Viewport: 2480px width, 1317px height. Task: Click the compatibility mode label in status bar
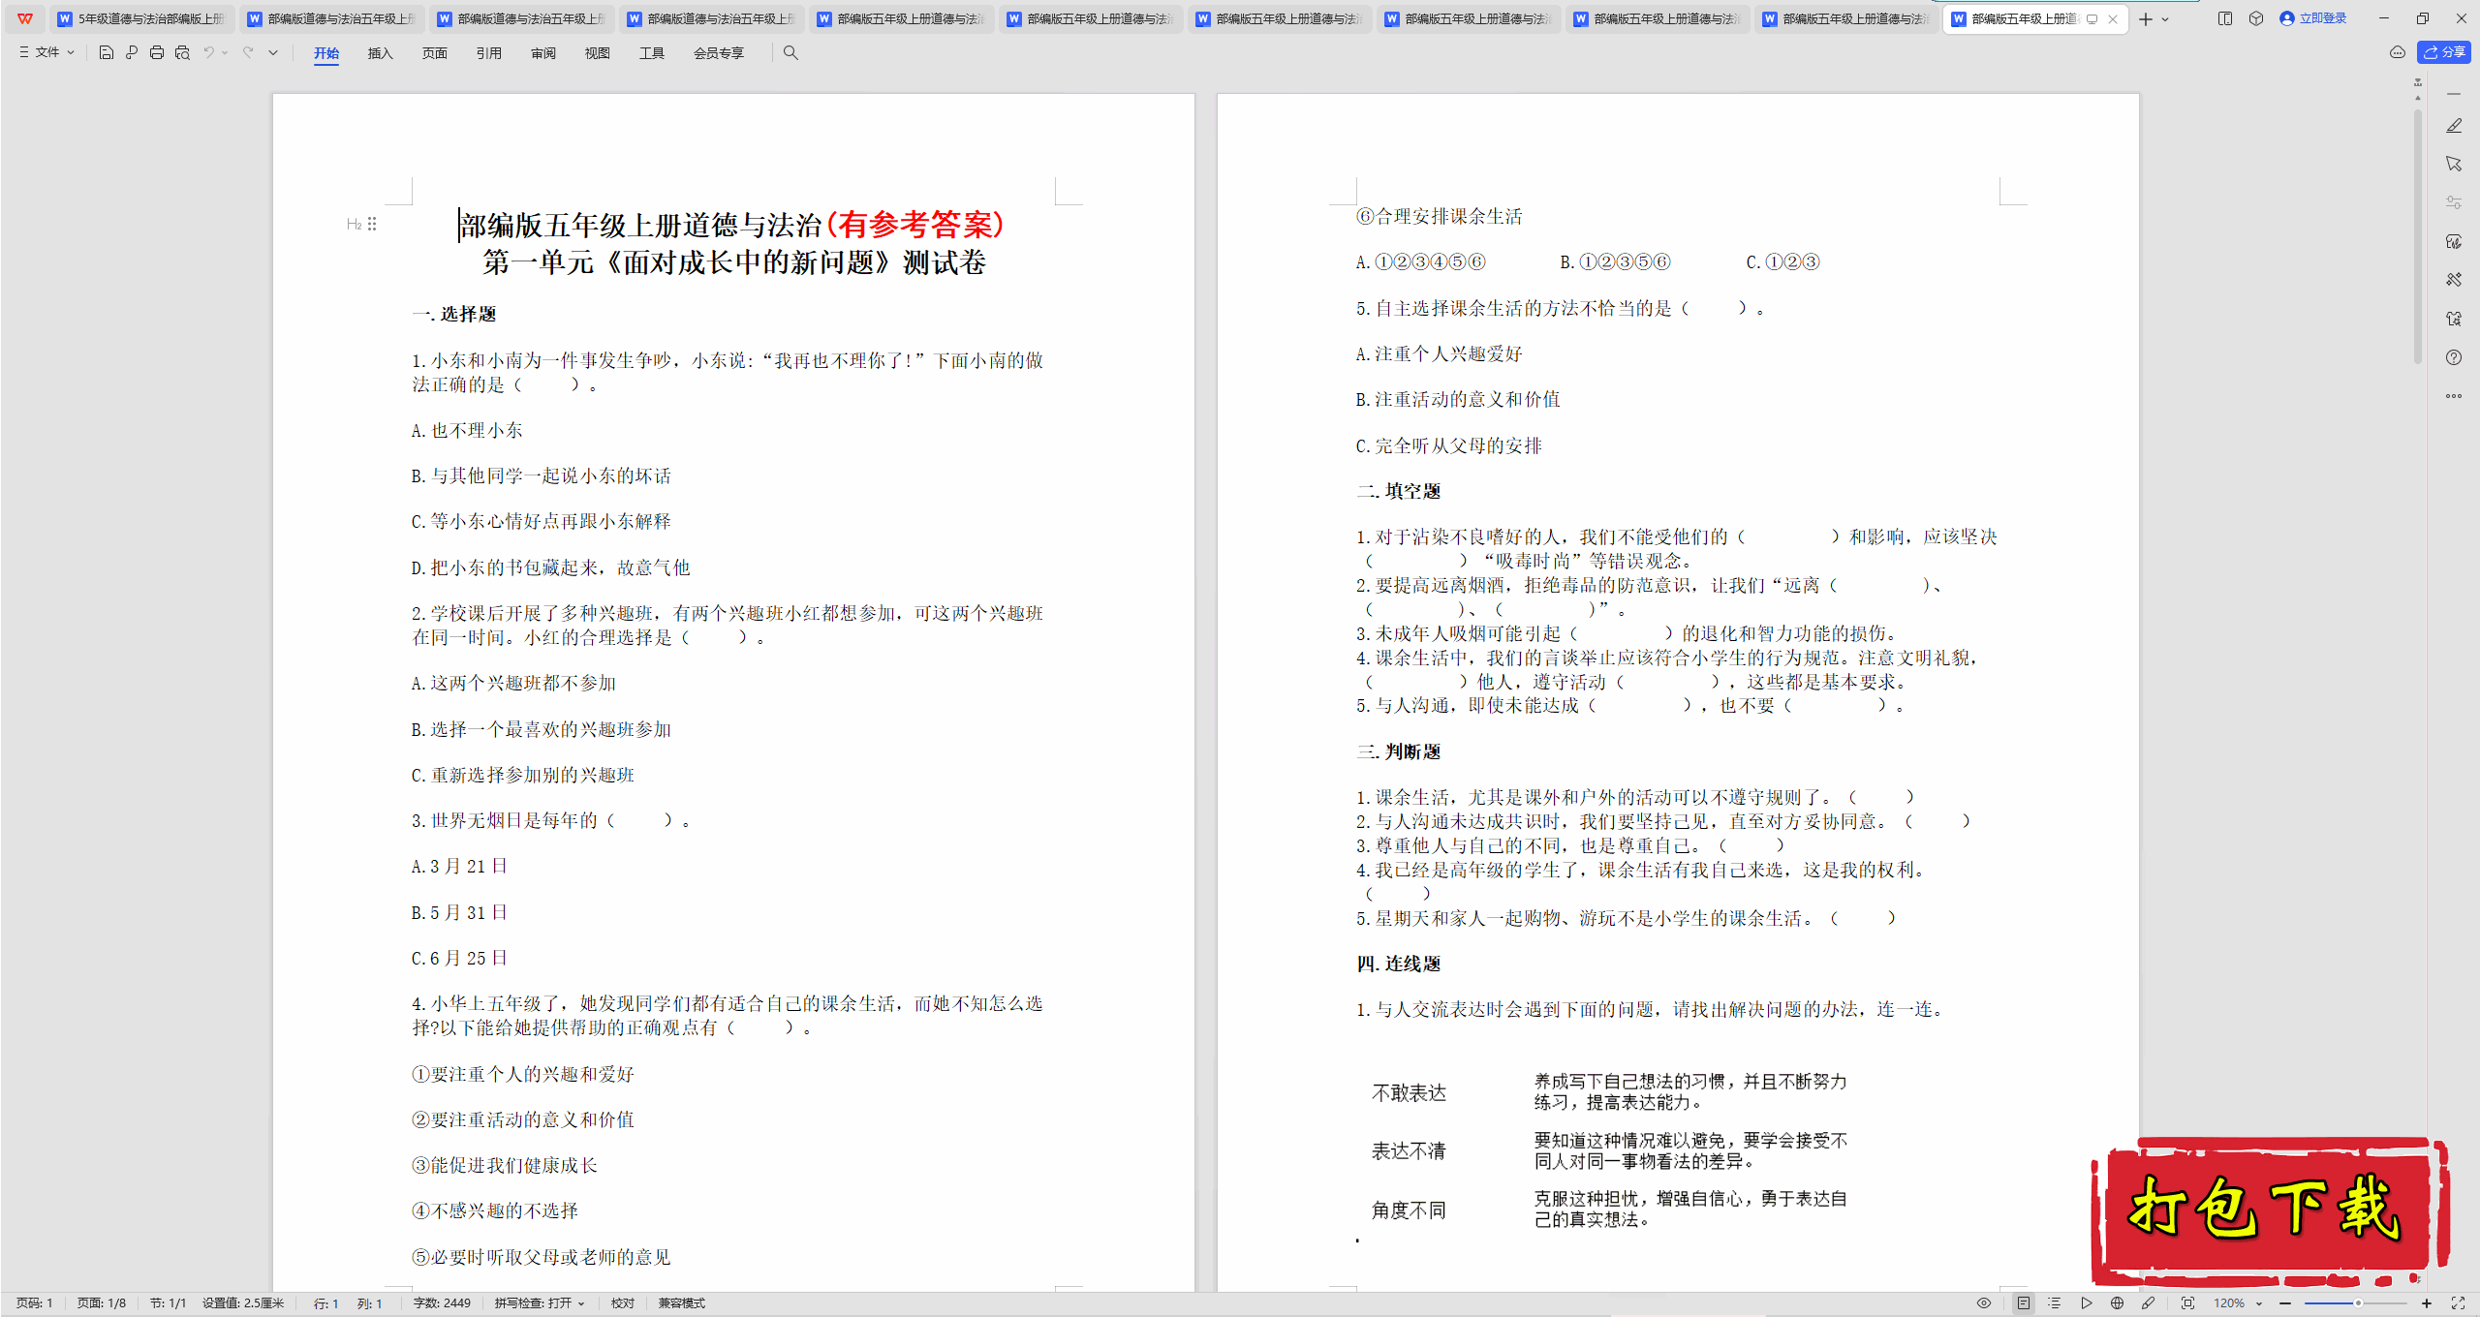[x=682, y=1303]
